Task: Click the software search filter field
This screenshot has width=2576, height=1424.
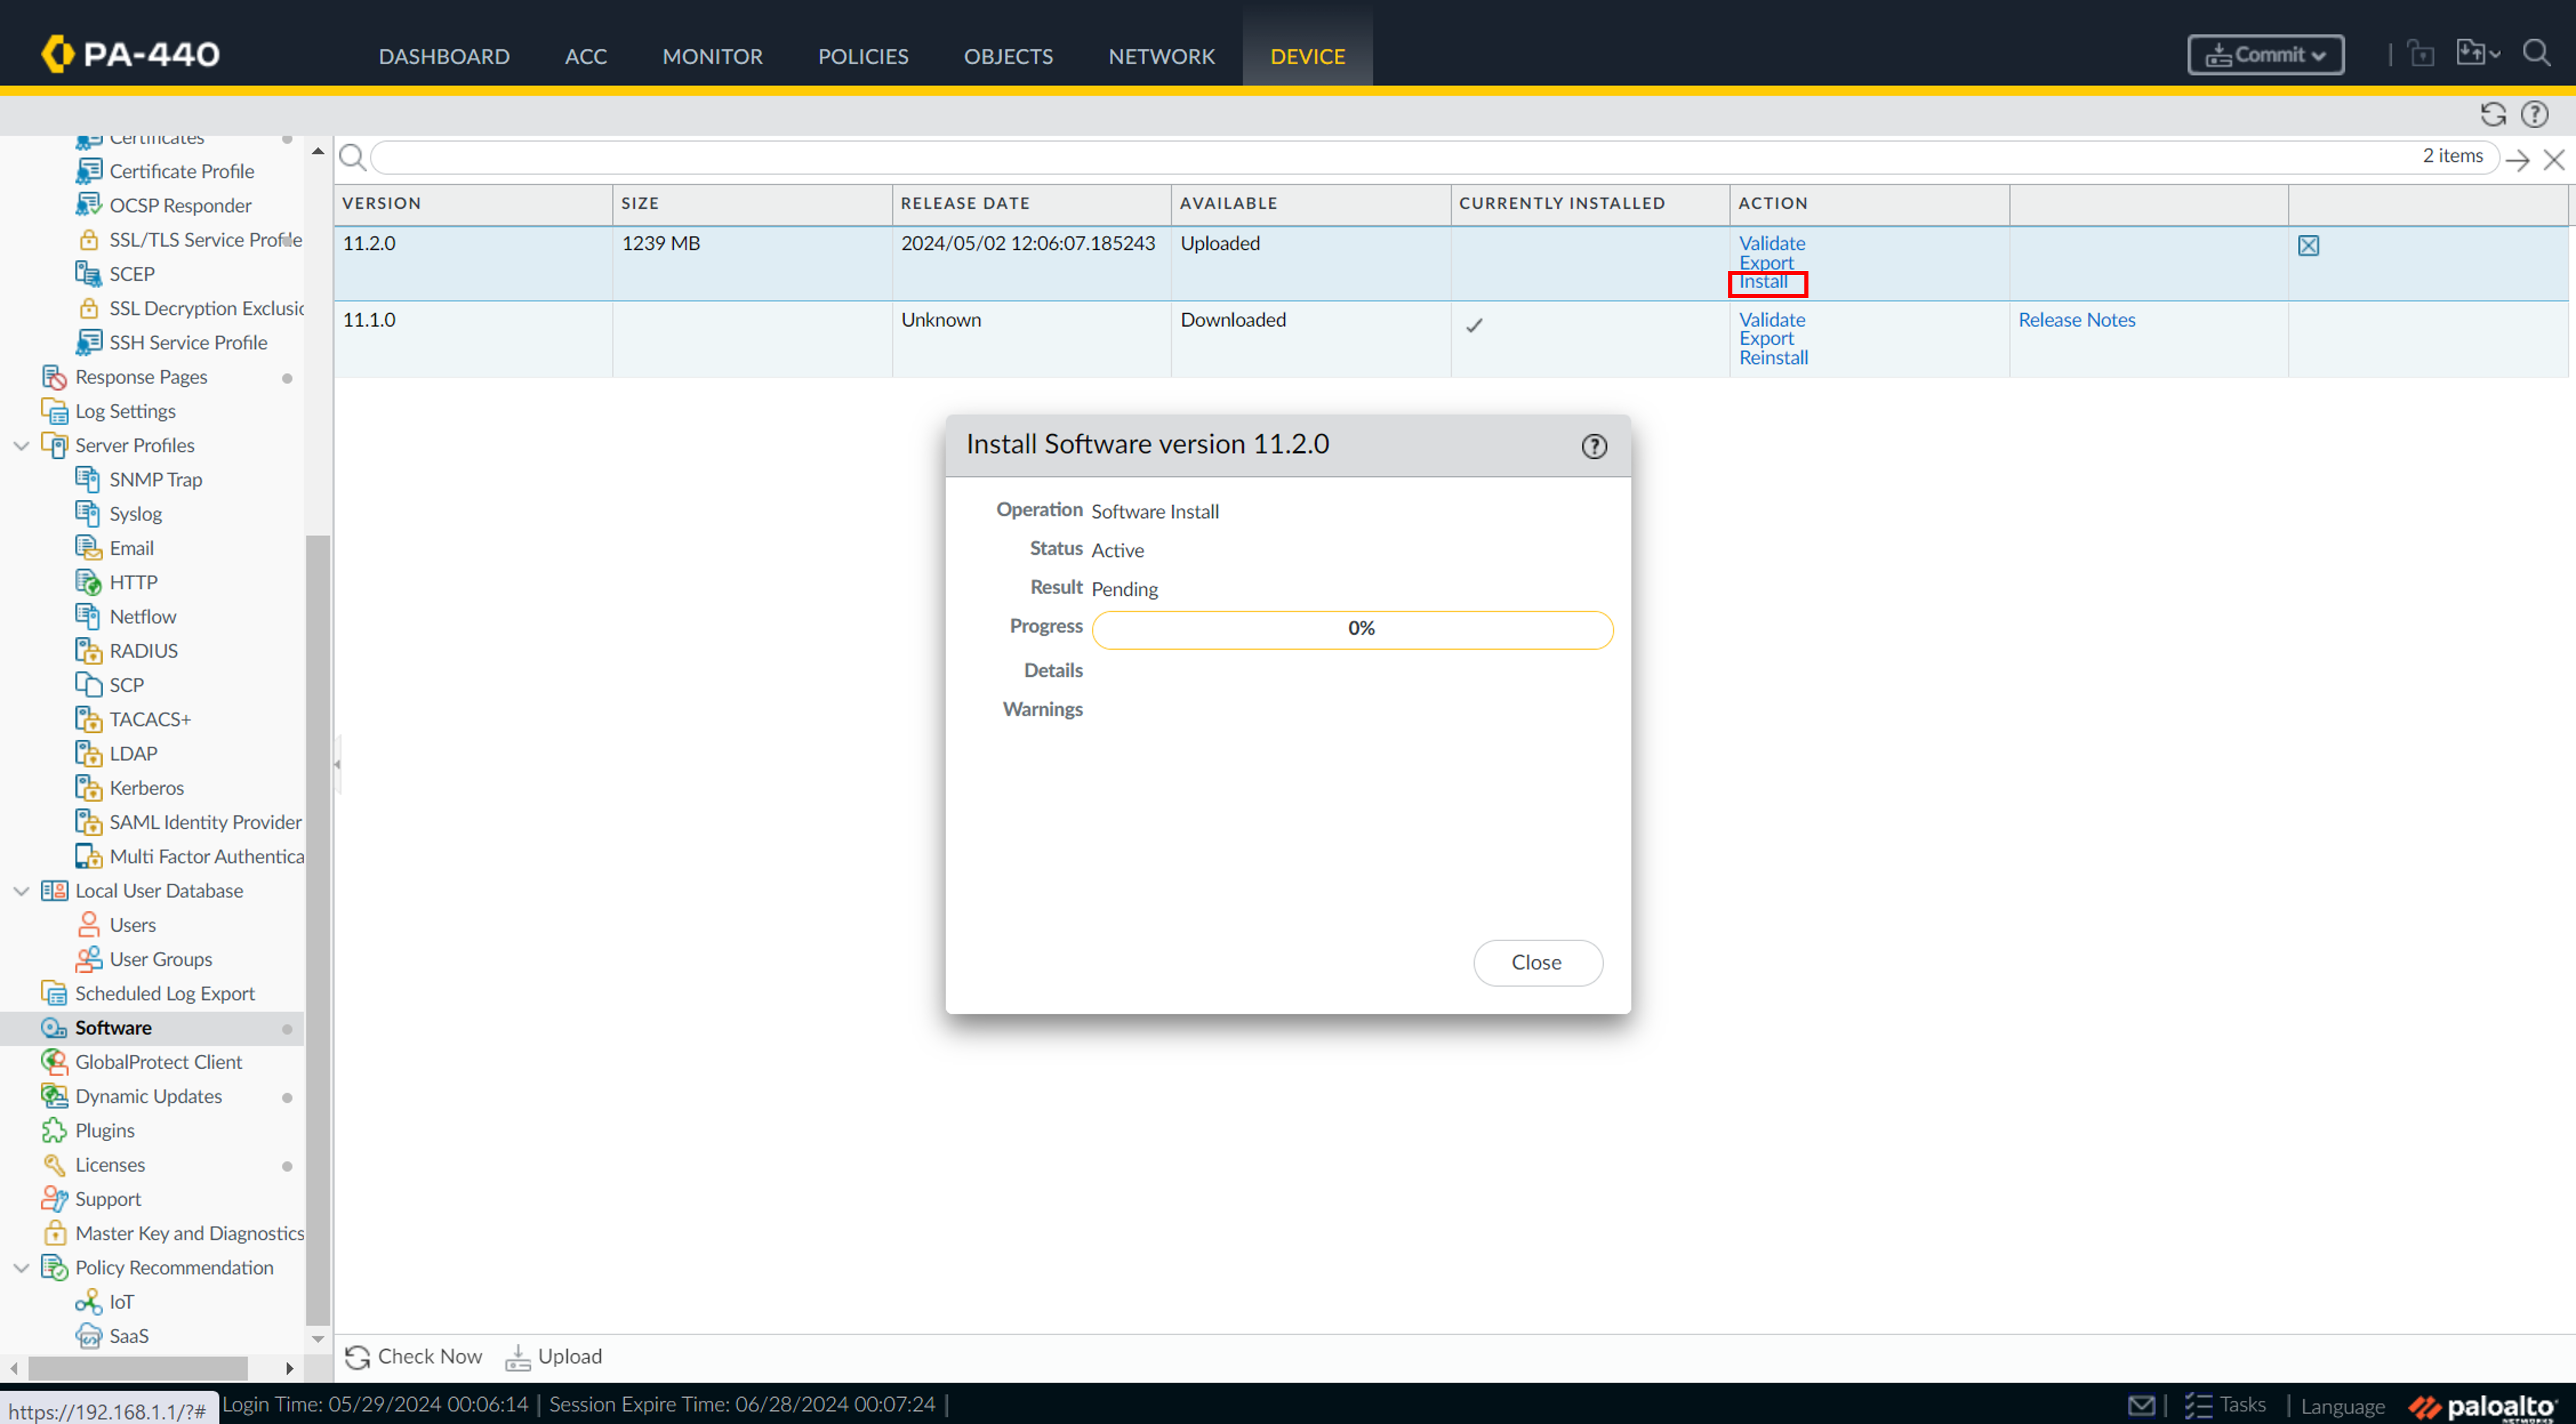Action: pyautogui.click(x=1390, y=157)
